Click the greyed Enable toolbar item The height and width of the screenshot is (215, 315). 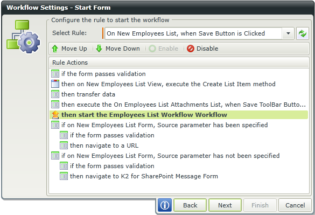click(x=164, y=48)
